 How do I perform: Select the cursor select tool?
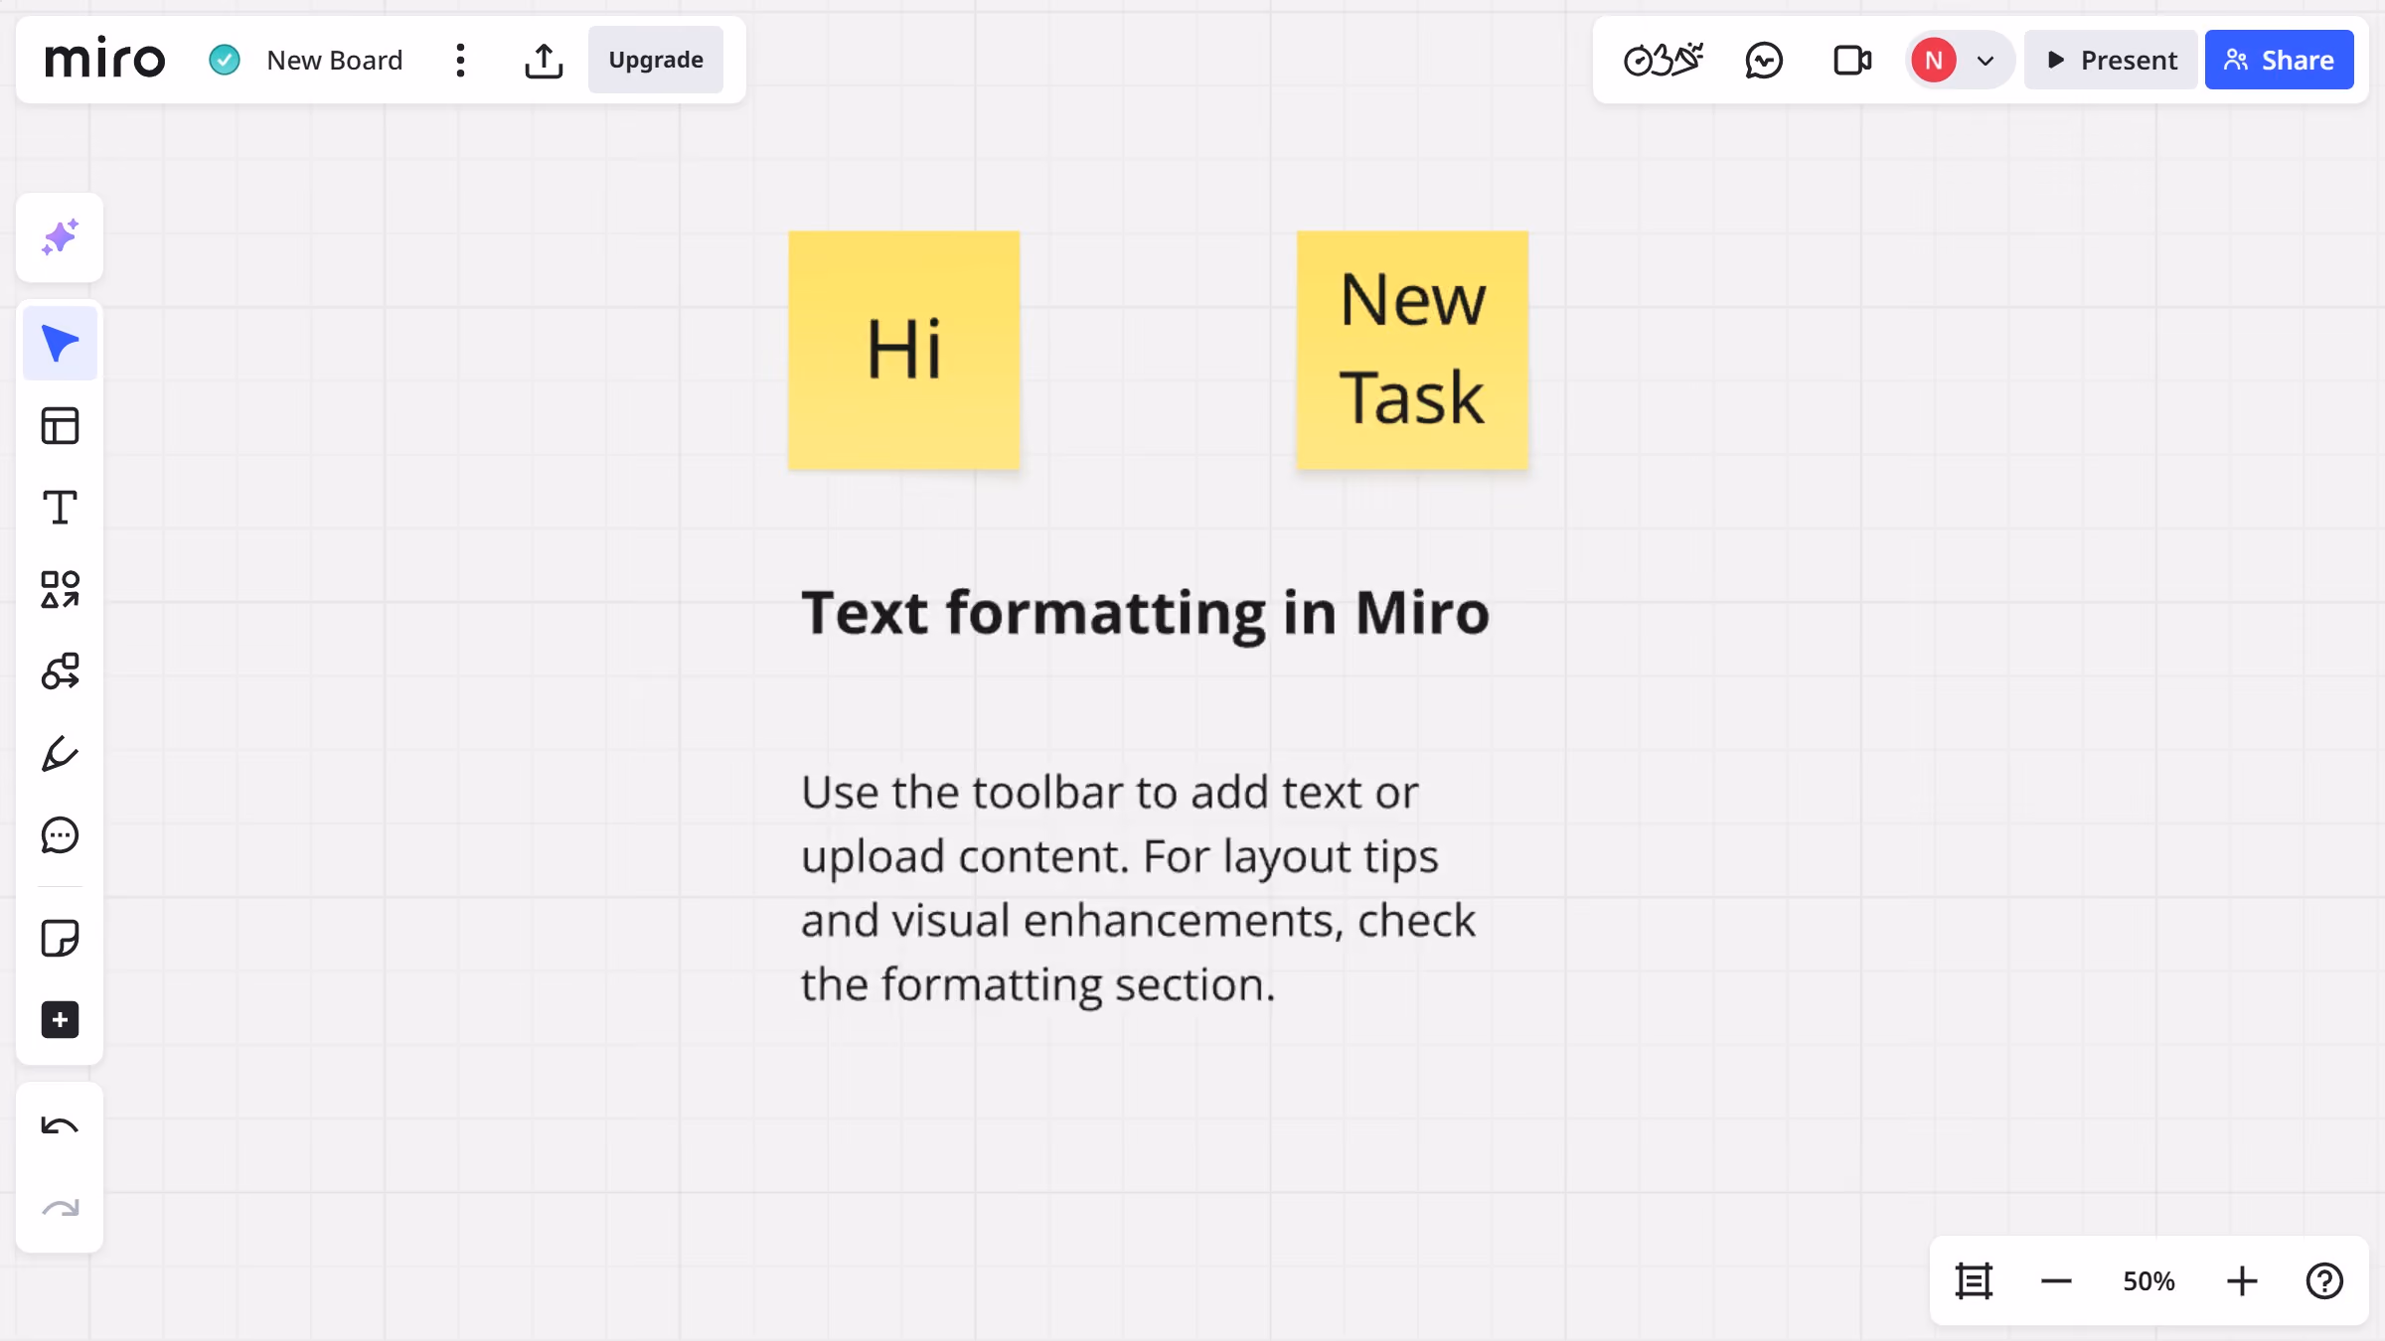point(60,344)
